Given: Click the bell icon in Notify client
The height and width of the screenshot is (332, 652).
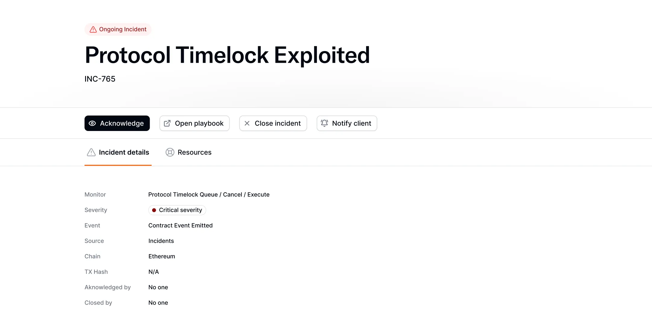Looking at the screenshot, I should 324,123.
